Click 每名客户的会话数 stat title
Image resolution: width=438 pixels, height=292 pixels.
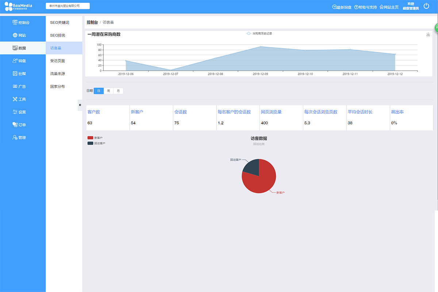[x=234, y=112]
